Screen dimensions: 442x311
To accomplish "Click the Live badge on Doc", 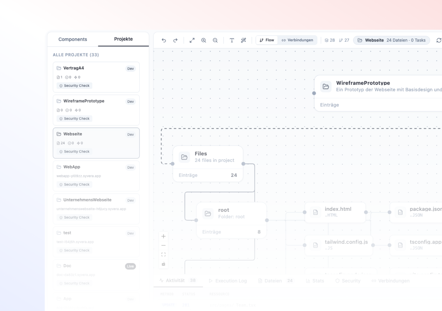I will pyautogui.click(x=130, y=266).
